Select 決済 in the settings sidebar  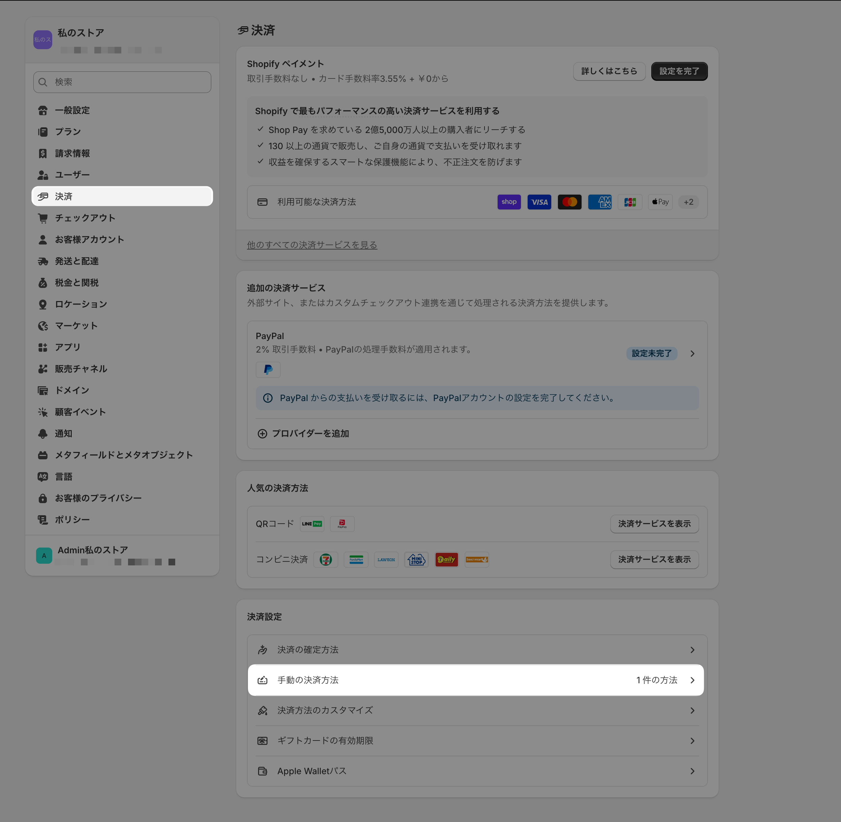(x=122, y=196)
